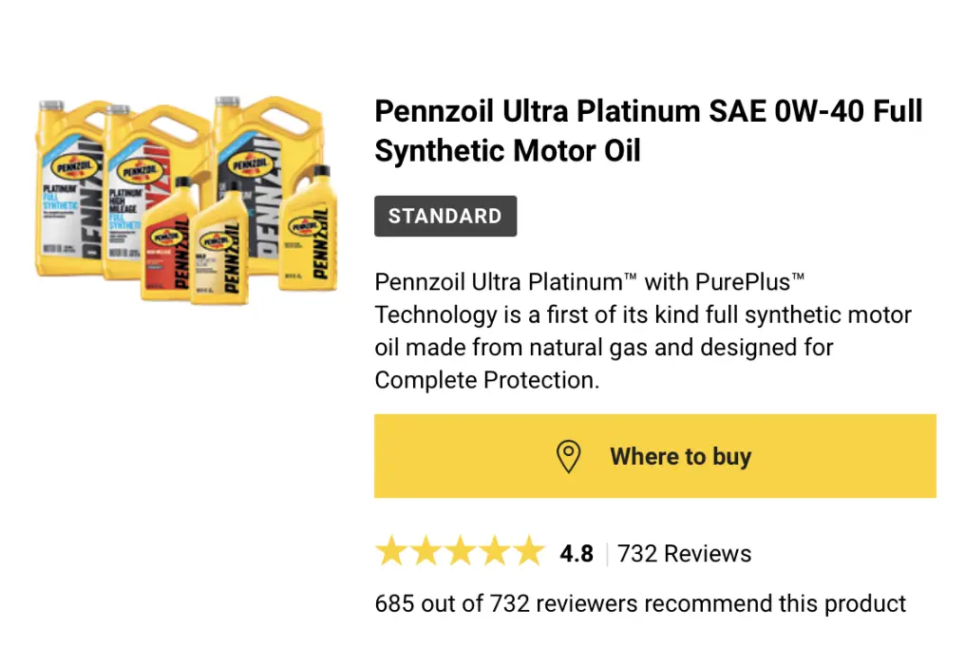This screenshot has height=648, width=965.
Task: Open the 732 Reviews link
Action: click(x=684, y=553)
